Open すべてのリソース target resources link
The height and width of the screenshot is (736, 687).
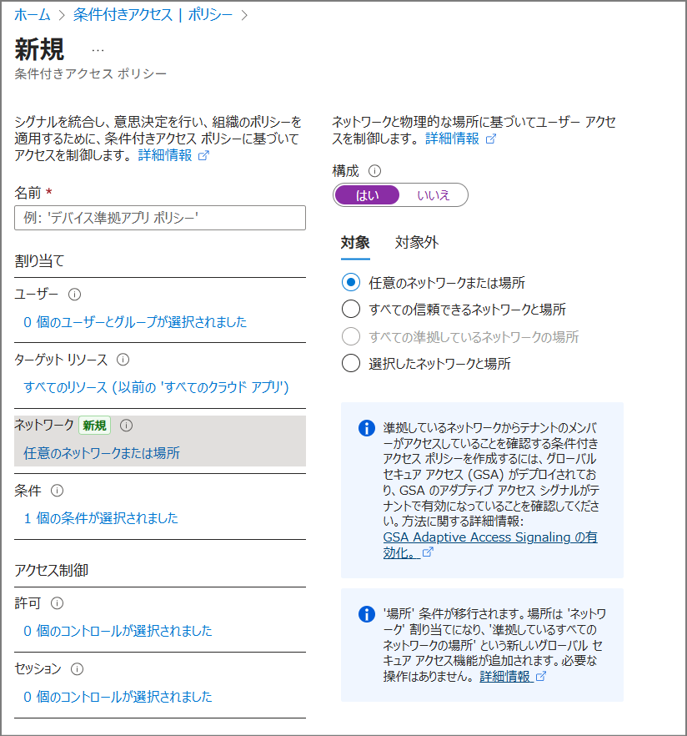(156, 387)
